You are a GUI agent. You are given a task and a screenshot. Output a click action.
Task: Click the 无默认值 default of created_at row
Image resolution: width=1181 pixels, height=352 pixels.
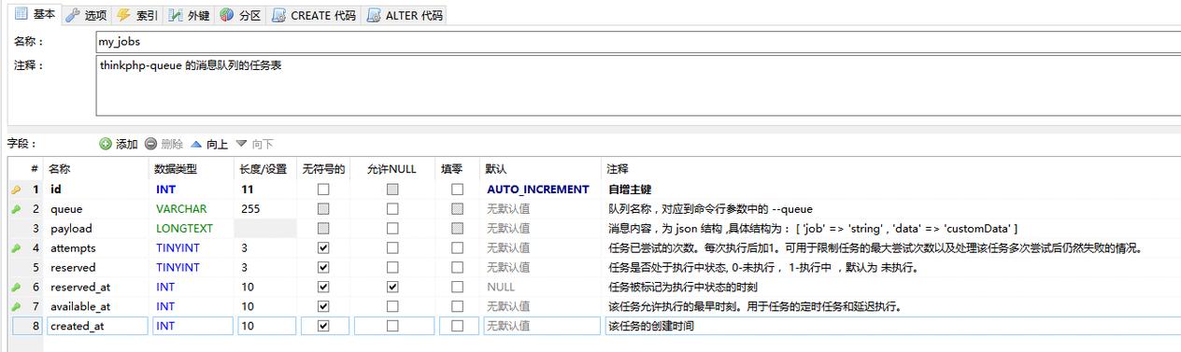[x=508, y=326]
